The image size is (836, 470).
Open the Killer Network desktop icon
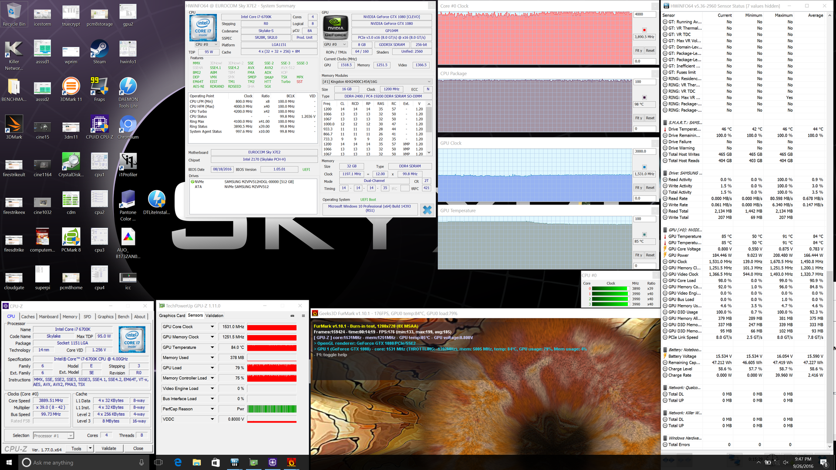[x=14, y=55]
